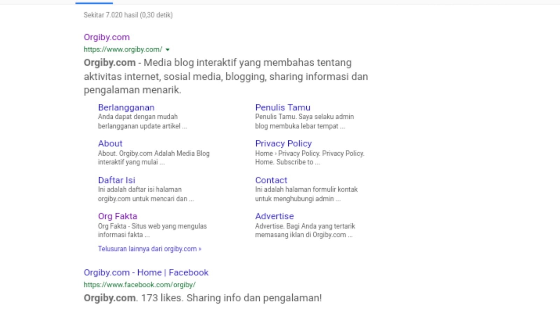Select the active blue-underlined search tab
The height and width of the screenshot is (315, 560).
click(94, 3)
